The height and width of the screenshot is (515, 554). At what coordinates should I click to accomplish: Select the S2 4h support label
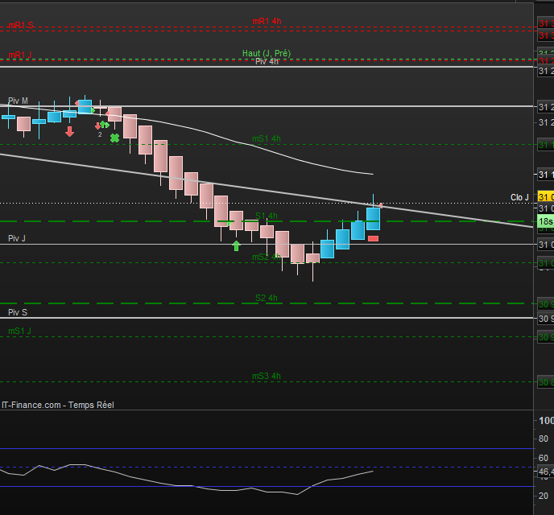267,298
